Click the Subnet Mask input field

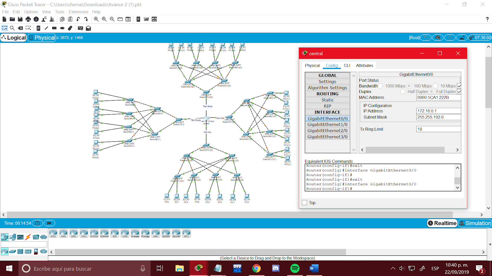point(439,117)
